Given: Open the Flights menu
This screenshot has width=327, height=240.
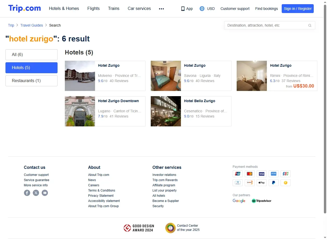Looking at the screenshot, I should click(x=93, y=8).
